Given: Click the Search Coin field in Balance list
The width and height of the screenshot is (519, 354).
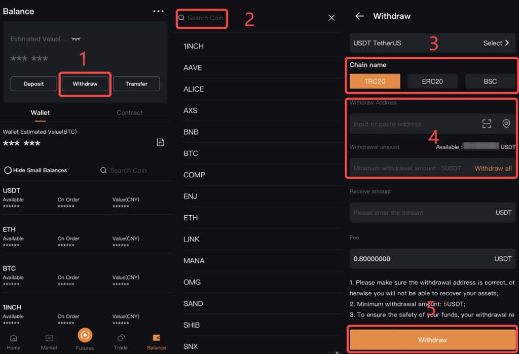Looking at the screenshot, I should point(128,170).
